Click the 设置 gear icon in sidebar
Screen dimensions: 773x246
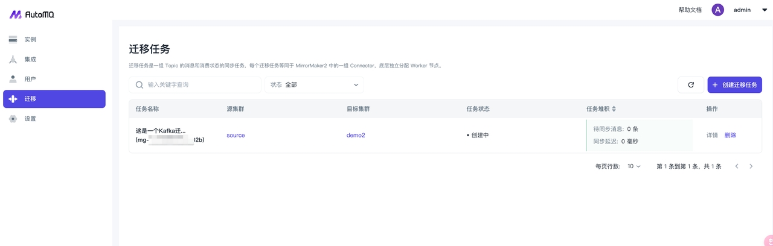point(13,119)
